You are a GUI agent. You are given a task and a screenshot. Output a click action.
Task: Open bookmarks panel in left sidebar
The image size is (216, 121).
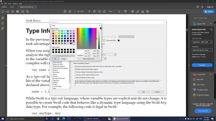pos(2,23)
